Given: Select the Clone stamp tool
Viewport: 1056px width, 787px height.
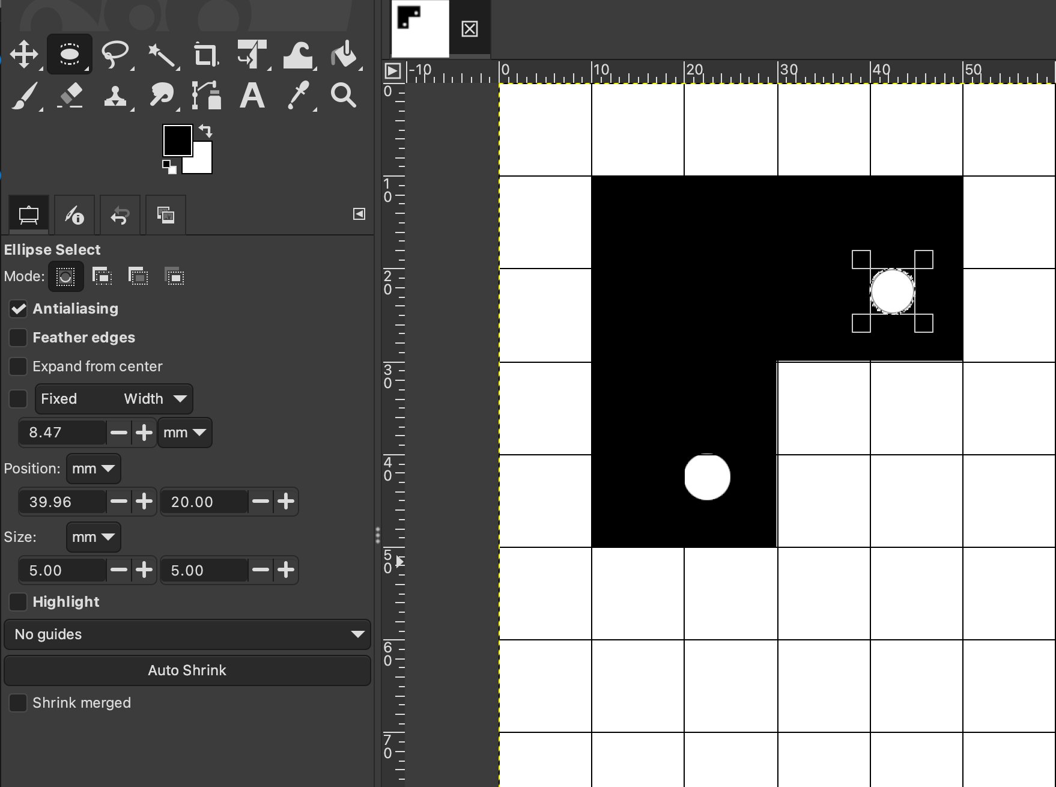Looking at the screenshot, I should [115, 96].
